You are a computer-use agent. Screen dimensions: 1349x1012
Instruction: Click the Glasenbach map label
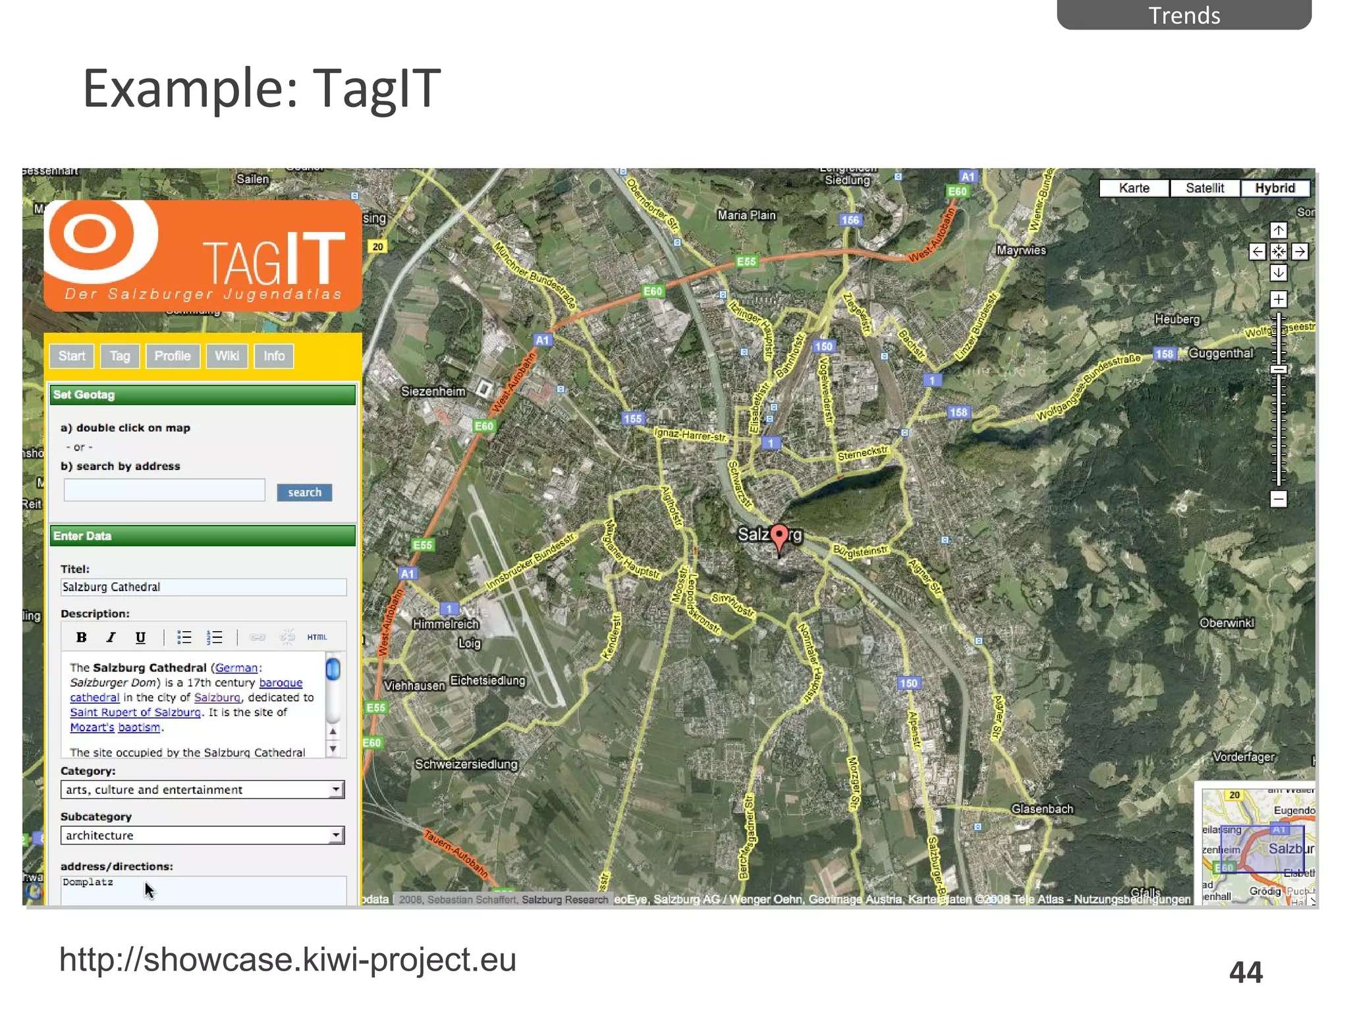tap(1042, 809)
